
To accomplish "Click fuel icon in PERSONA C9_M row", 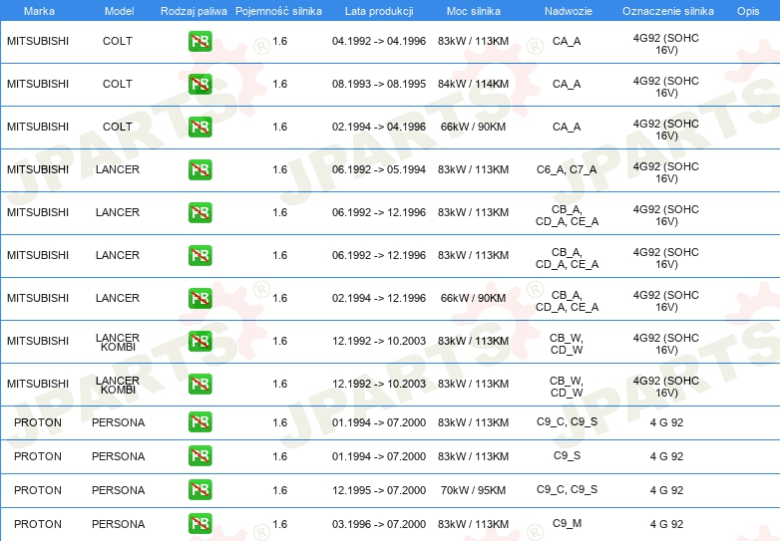I will (199, 524).
